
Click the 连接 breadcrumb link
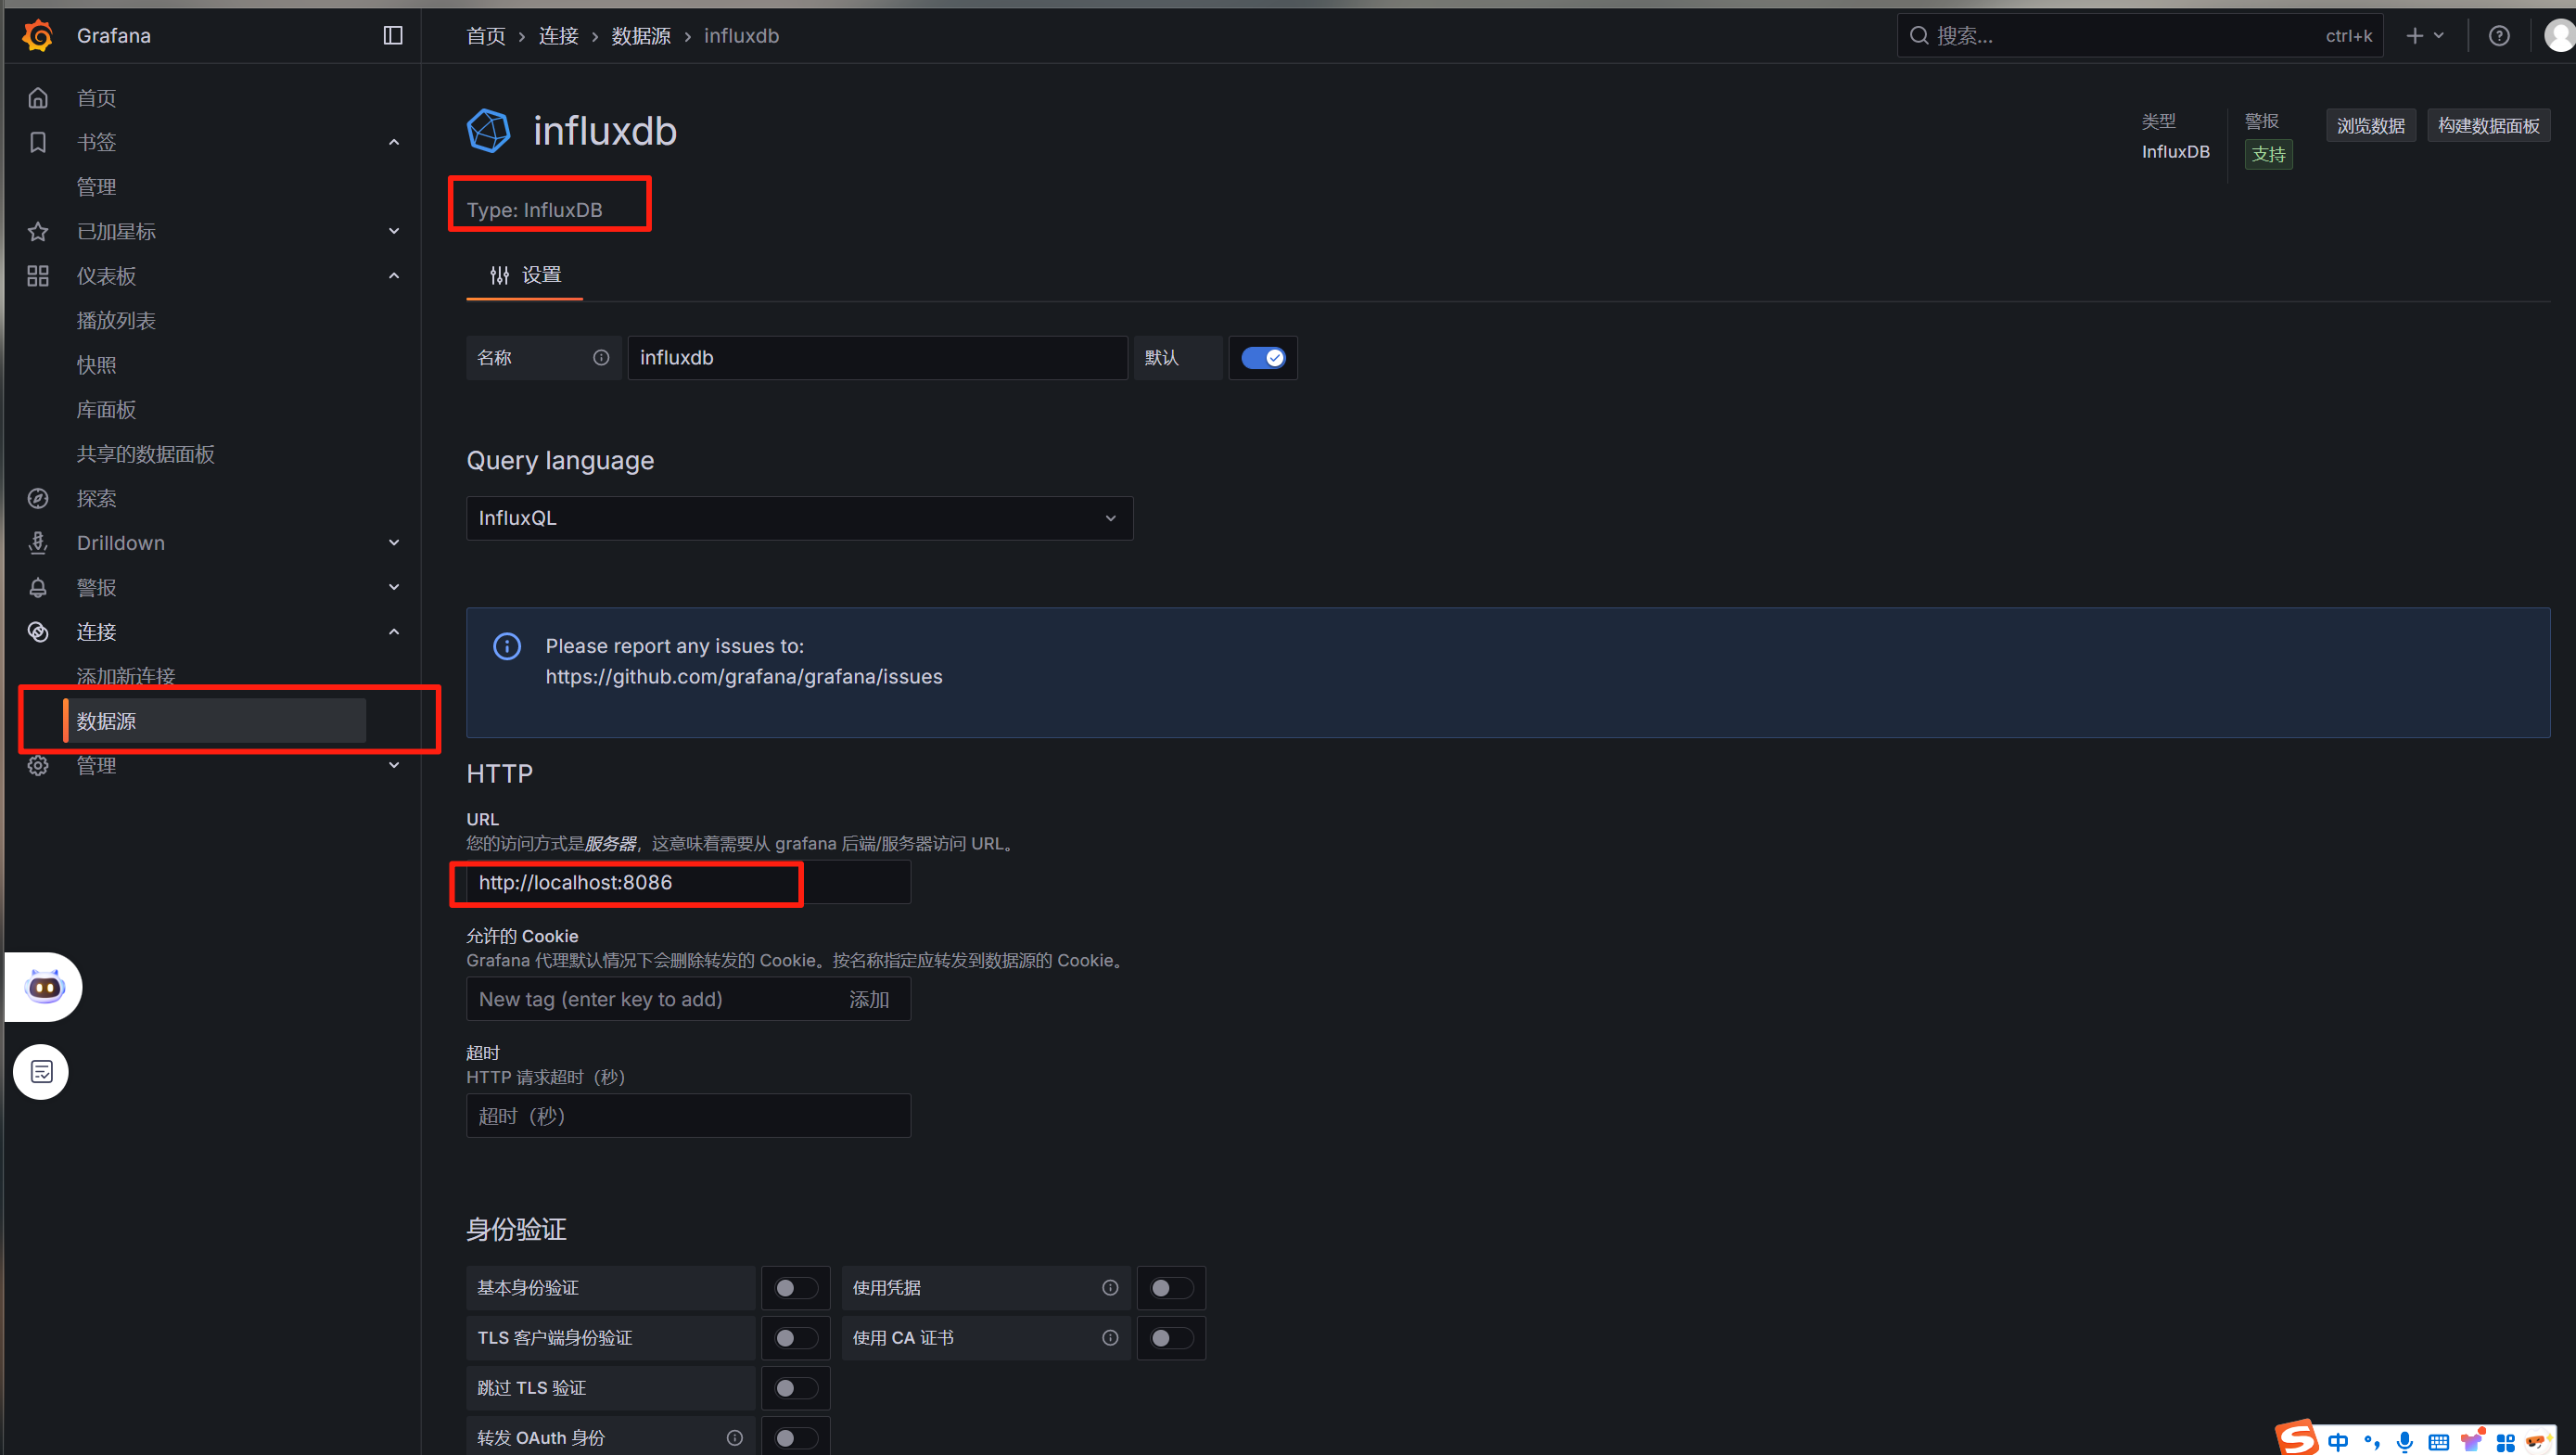(x=559, y=36)
